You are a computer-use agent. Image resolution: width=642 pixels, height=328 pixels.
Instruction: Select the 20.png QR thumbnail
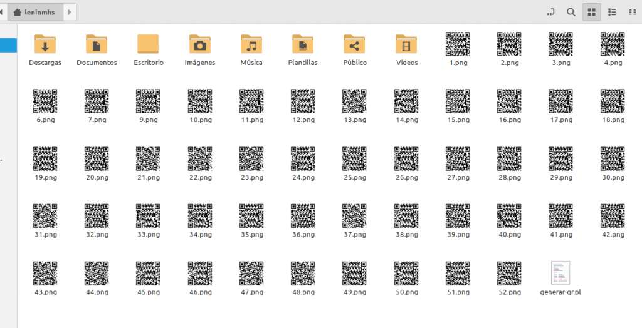click(x=97, y=159)
